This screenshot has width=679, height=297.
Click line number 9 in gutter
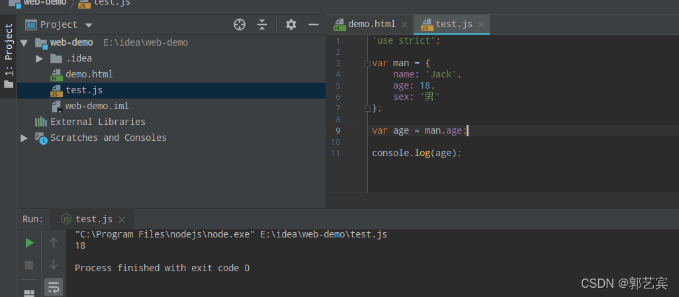(338, 131)
